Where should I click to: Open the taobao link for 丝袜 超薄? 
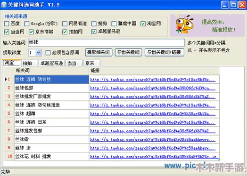[153, 114]
